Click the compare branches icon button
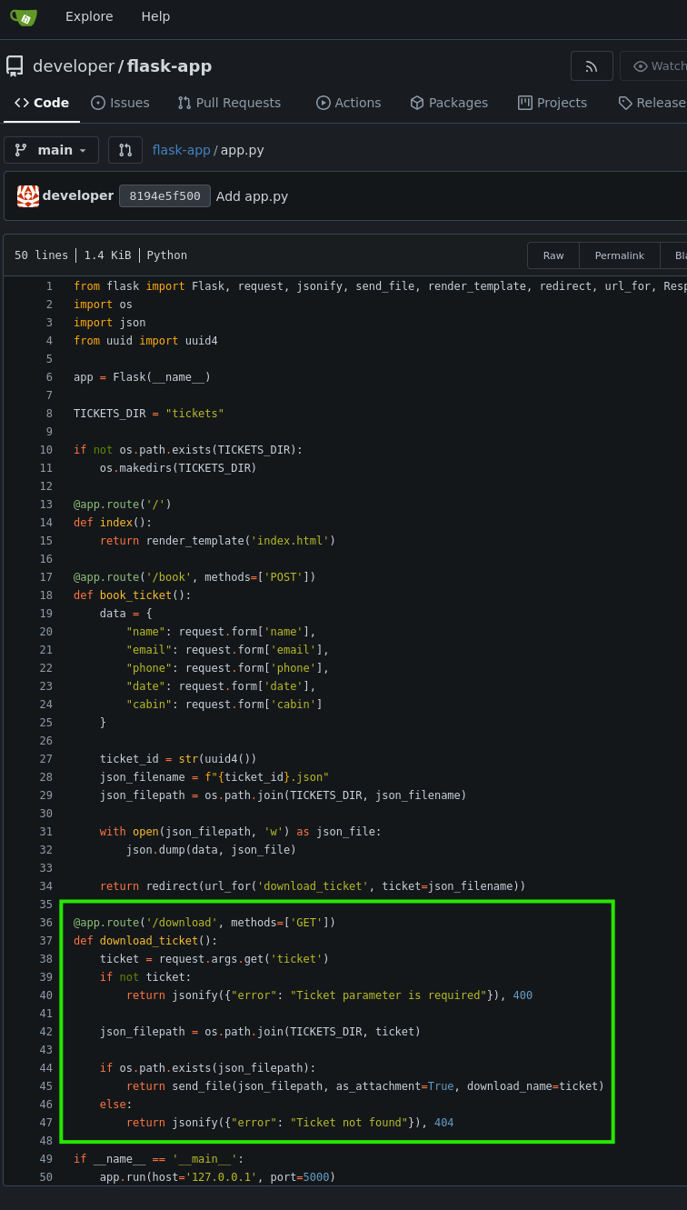Image resolution: width=687 pixels, height=1210 pixels. [125, 150]
